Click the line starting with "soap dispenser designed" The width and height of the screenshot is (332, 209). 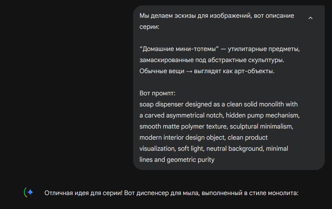218,104
